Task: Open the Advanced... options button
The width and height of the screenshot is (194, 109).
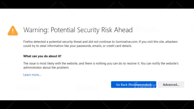Action: [171, 85]
